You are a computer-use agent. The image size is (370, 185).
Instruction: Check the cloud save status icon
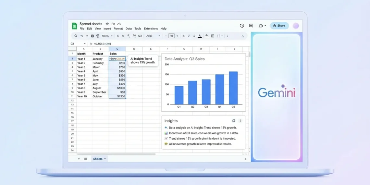tap(119, 24)
